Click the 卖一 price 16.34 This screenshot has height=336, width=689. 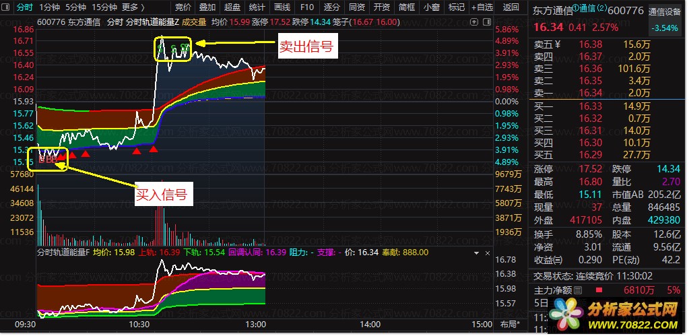click(590, 93)
